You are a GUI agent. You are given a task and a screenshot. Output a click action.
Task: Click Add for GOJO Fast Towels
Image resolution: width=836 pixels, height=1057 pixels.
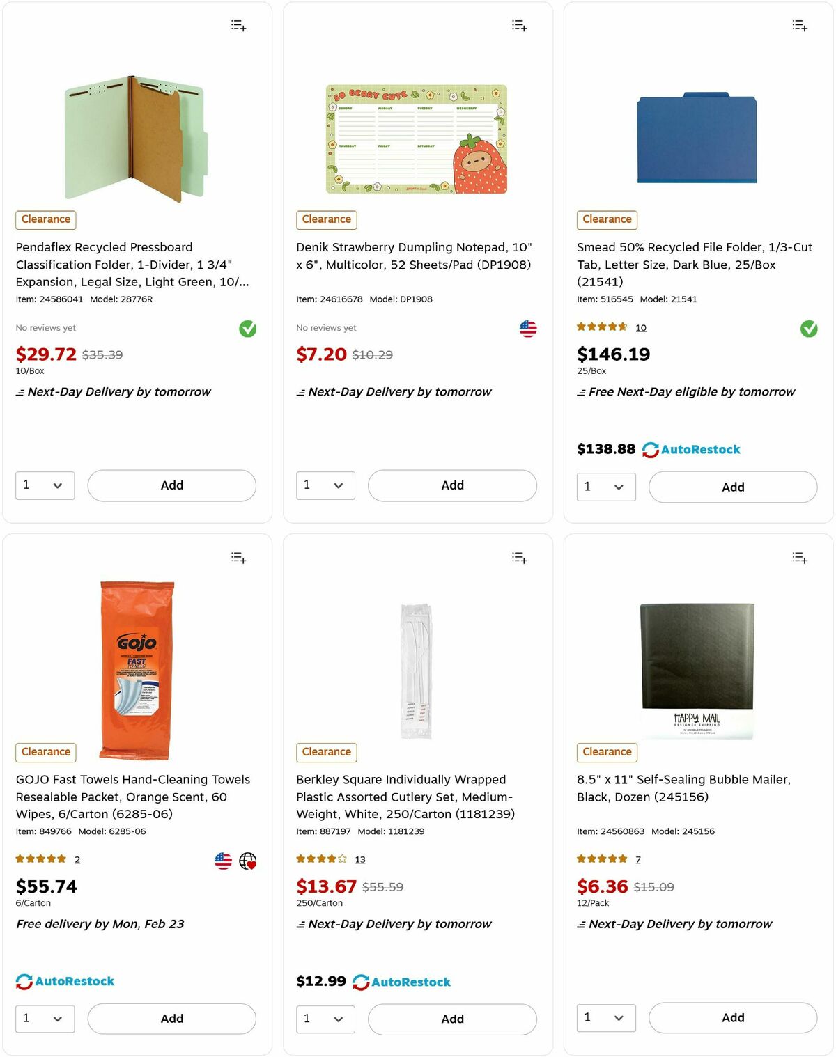tap(171, 1018)
